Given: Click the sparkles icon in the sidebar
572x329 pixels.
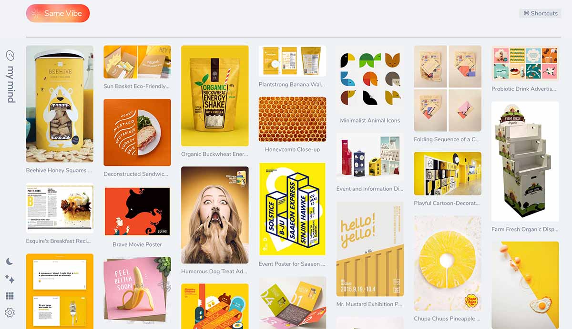Looking at the screenshot, I should [x=10, y=279].
